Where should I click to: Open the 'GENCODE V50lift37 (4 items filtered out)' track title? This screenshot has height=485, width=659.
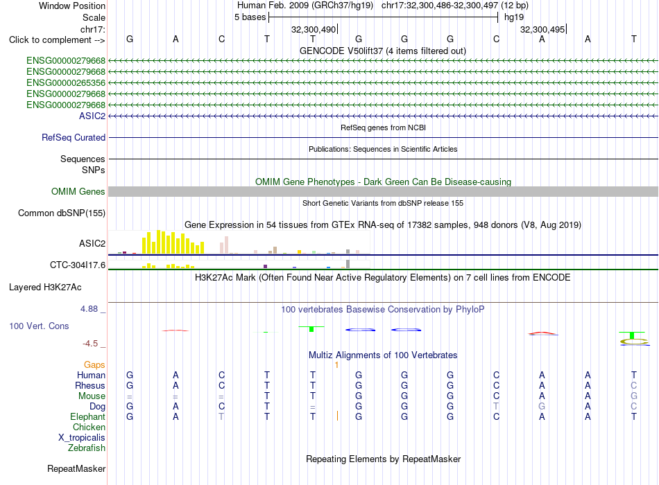coord(382,51)
